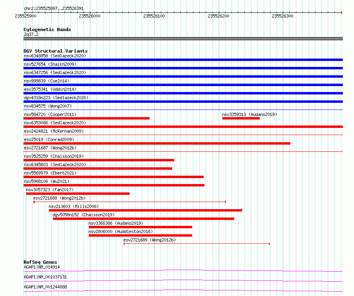Select the blue bar below nsv6347256 label

[183, 76]
